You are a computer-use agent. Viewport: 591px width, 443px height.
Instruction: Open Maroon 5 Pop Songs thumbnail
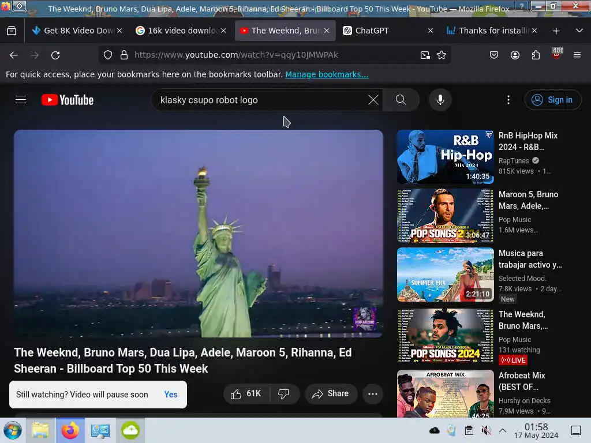445,216
